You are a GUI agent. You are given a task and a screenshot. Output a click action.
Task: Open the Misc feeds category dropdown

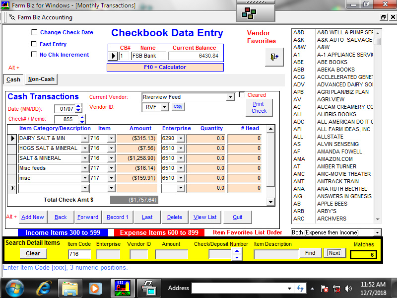click(85, 168)
